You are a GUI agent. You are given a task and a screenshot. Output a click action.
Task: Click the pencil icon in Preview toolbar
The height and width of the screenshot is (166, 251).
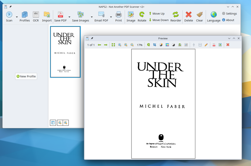(206, 45)
